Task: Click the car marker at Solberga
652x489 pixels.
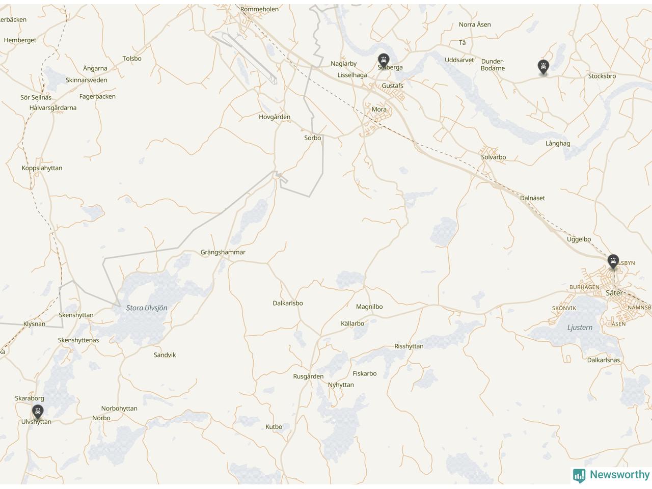Action: 384,61
